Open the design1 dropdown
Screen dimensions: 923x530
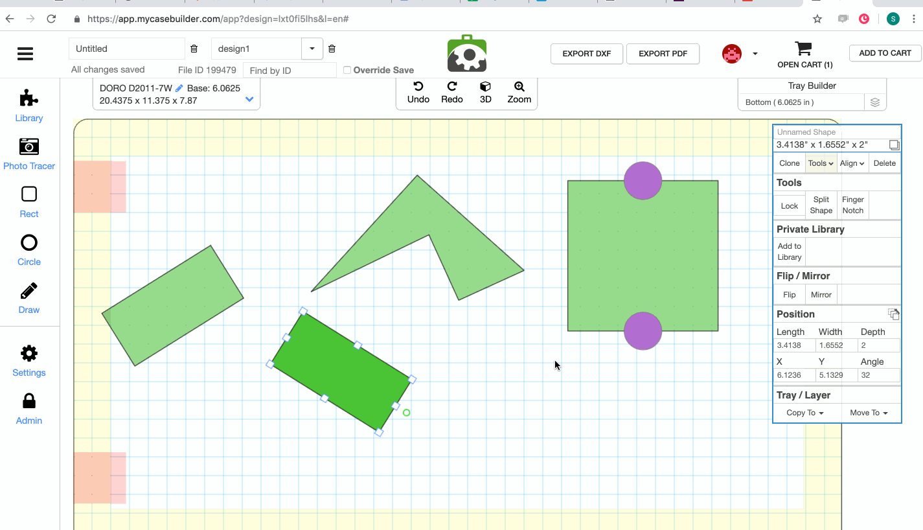(312, 49)
